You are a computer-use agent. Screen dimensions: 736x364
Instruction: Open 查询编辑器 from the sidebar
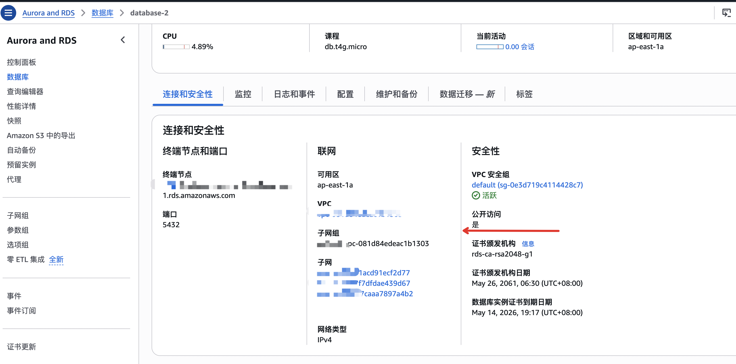click(25, 92)
